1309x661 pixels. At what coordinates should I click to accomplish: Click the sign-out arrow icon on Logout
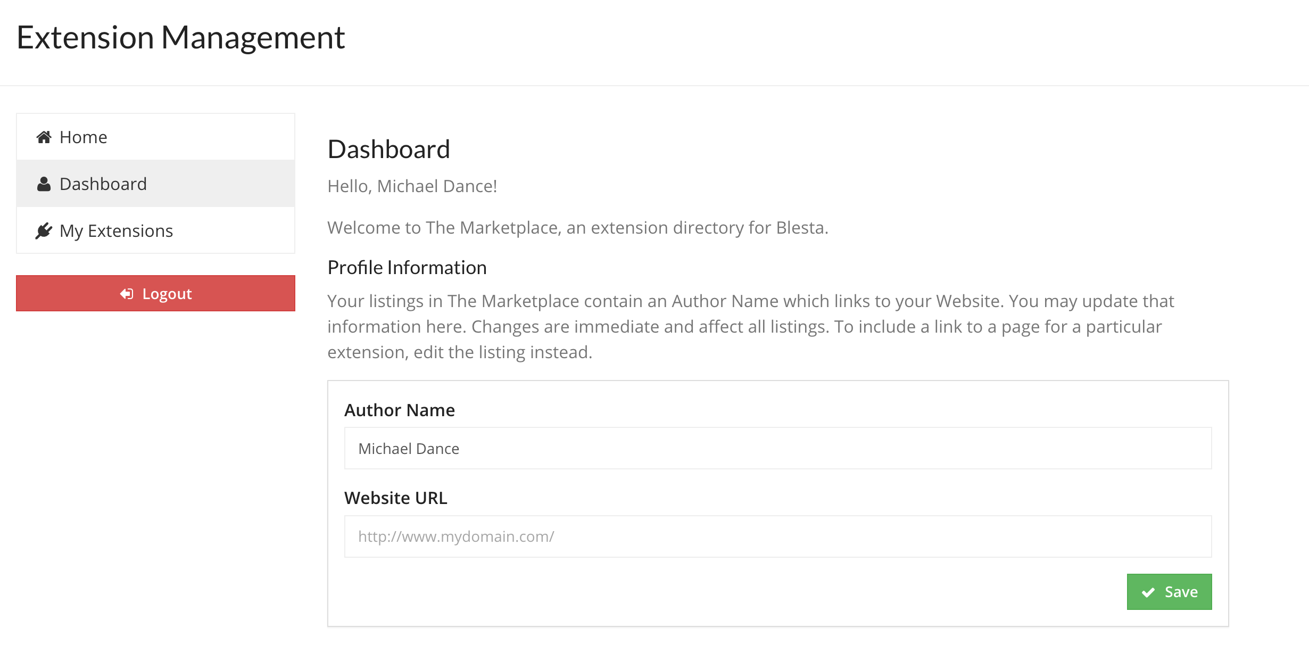[127, 294]
